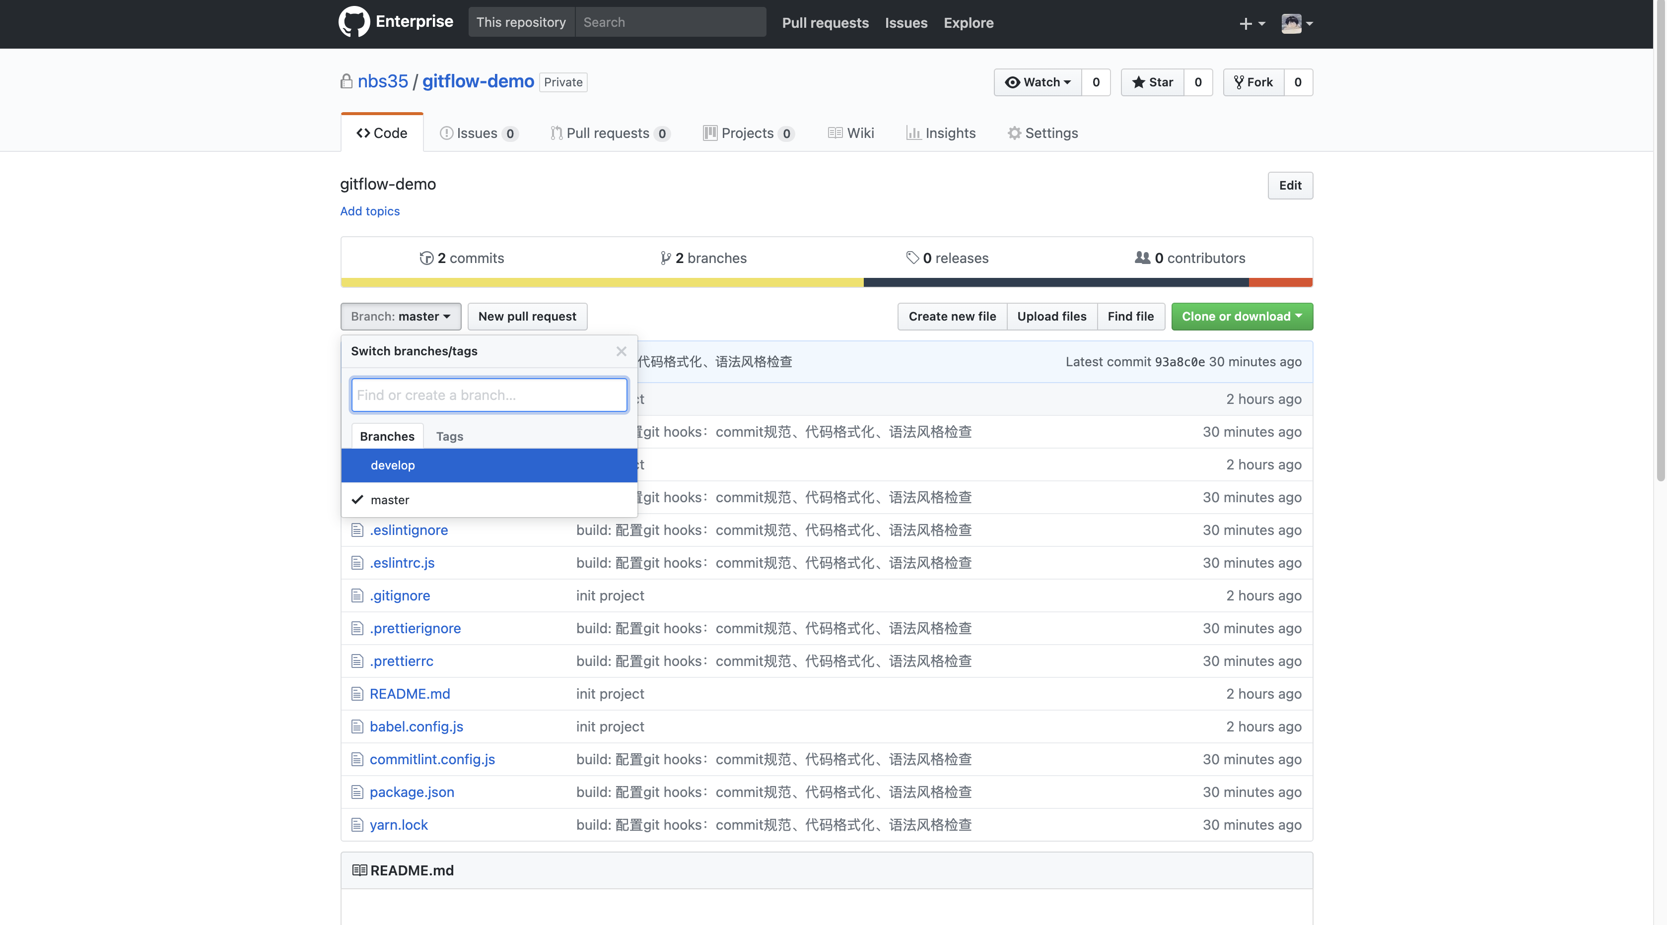The width and height of the screenshot is (1667, 925).
Task: Click the Star count 0
Action: [1198, 82]
